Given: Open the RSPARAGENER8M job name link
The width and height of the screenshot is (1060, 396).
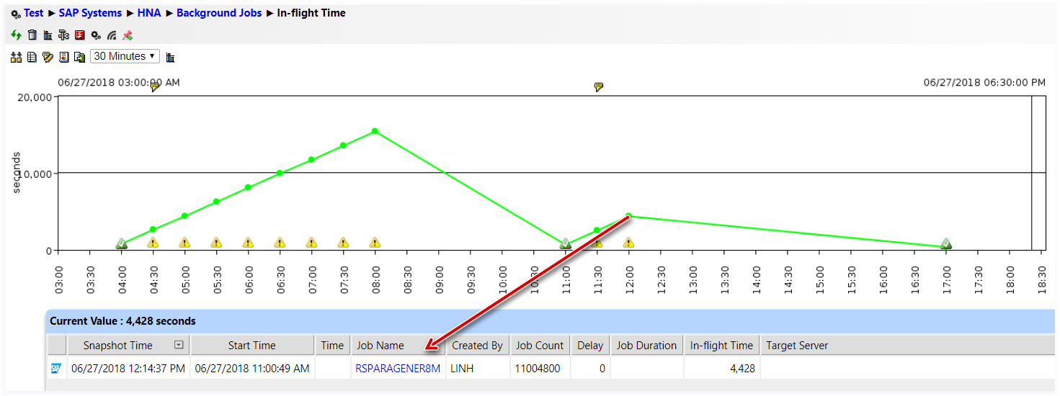Looking at the screenshot, I should pyautogui.click(x=398, y=369).
